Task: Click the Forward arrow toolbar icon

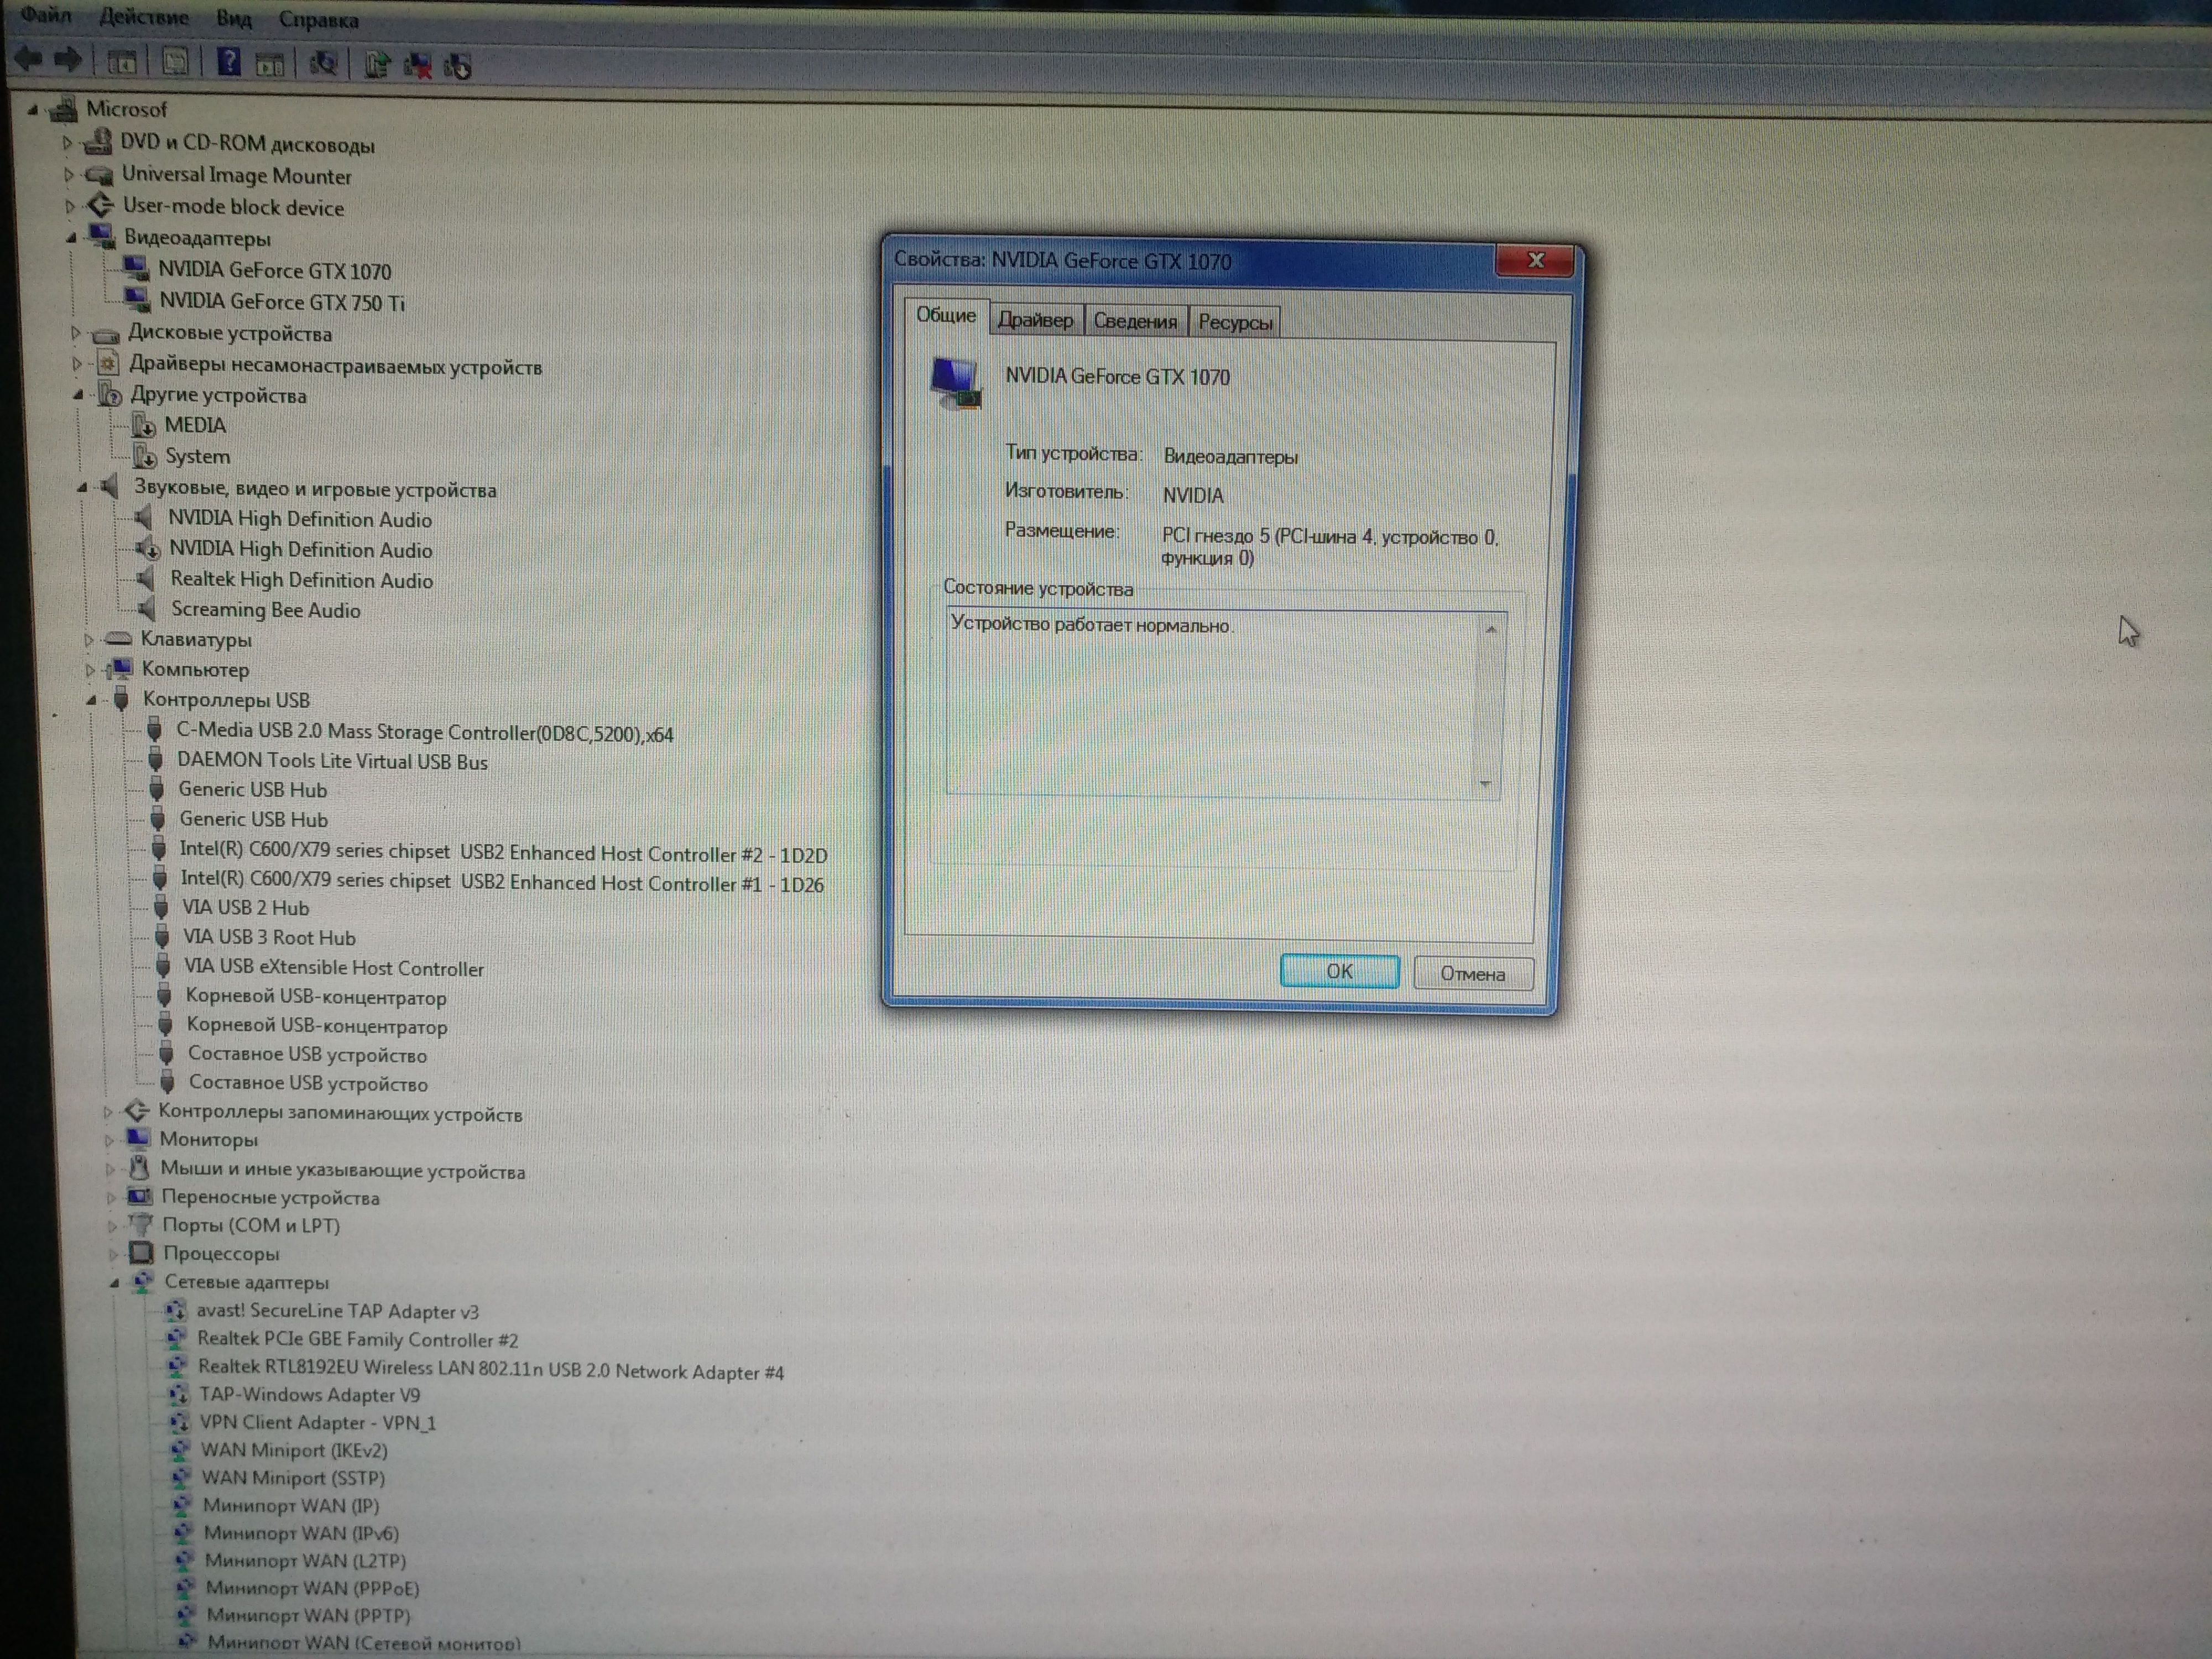Action: [x=67, y=60]
